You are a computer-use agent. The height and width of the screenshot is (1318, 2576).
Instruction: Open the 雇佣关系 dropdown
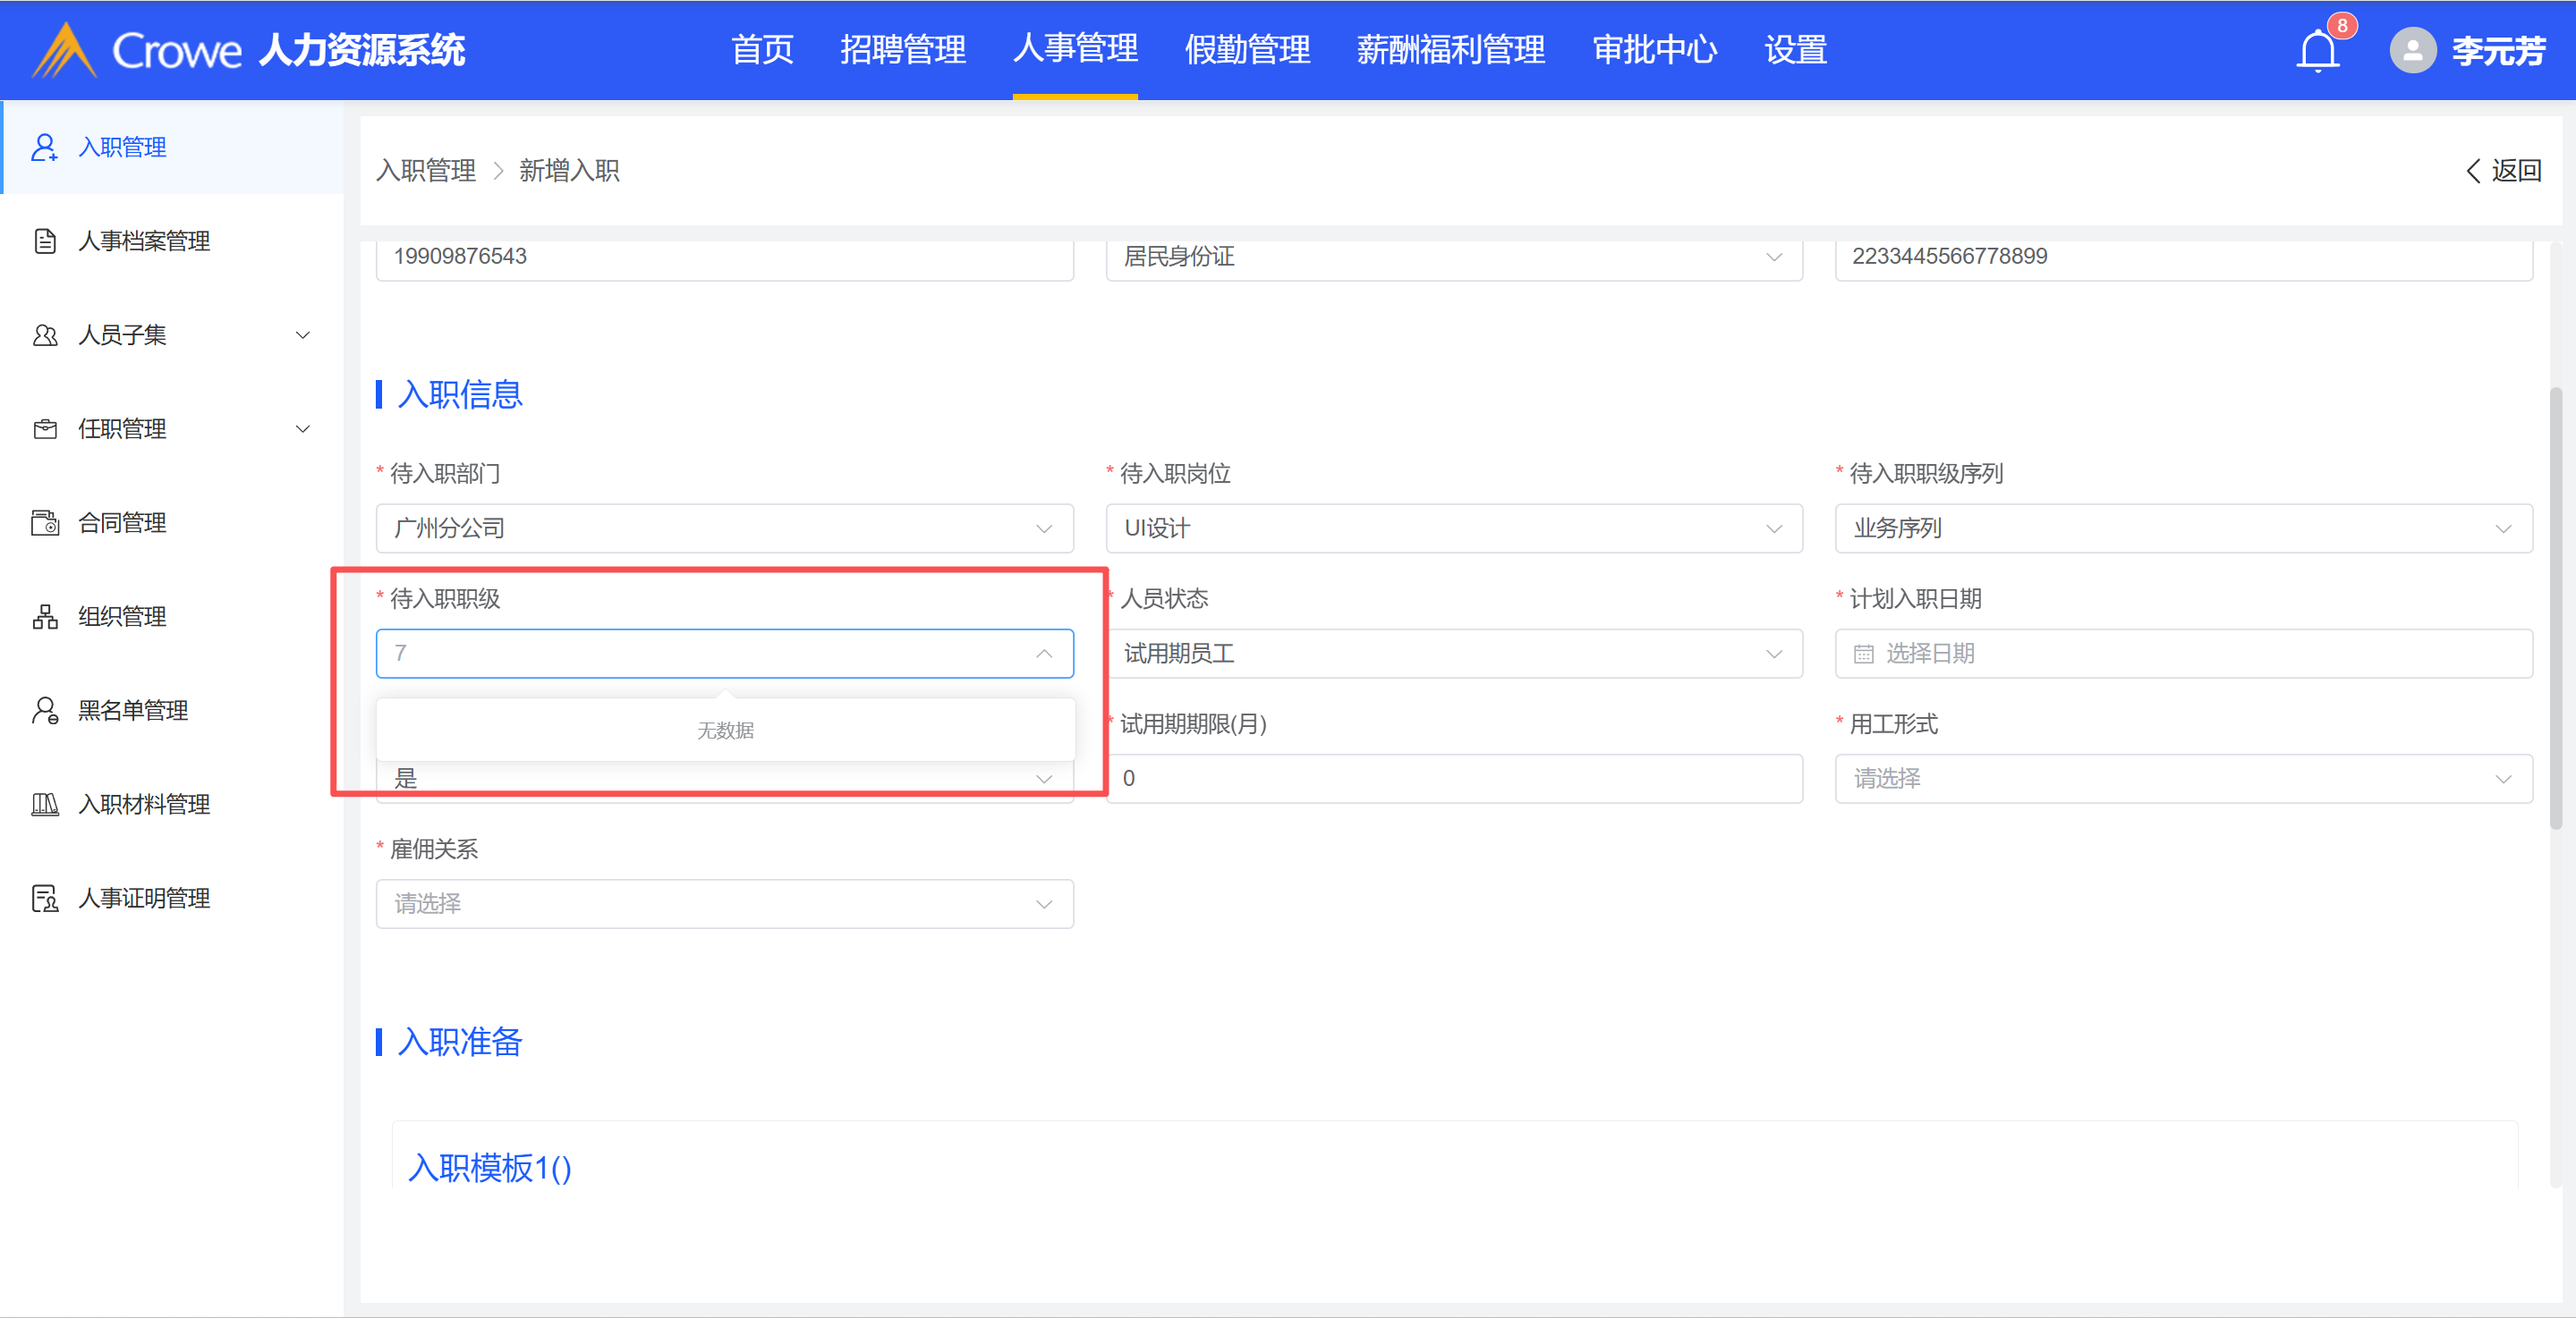(x=724, y=903)
